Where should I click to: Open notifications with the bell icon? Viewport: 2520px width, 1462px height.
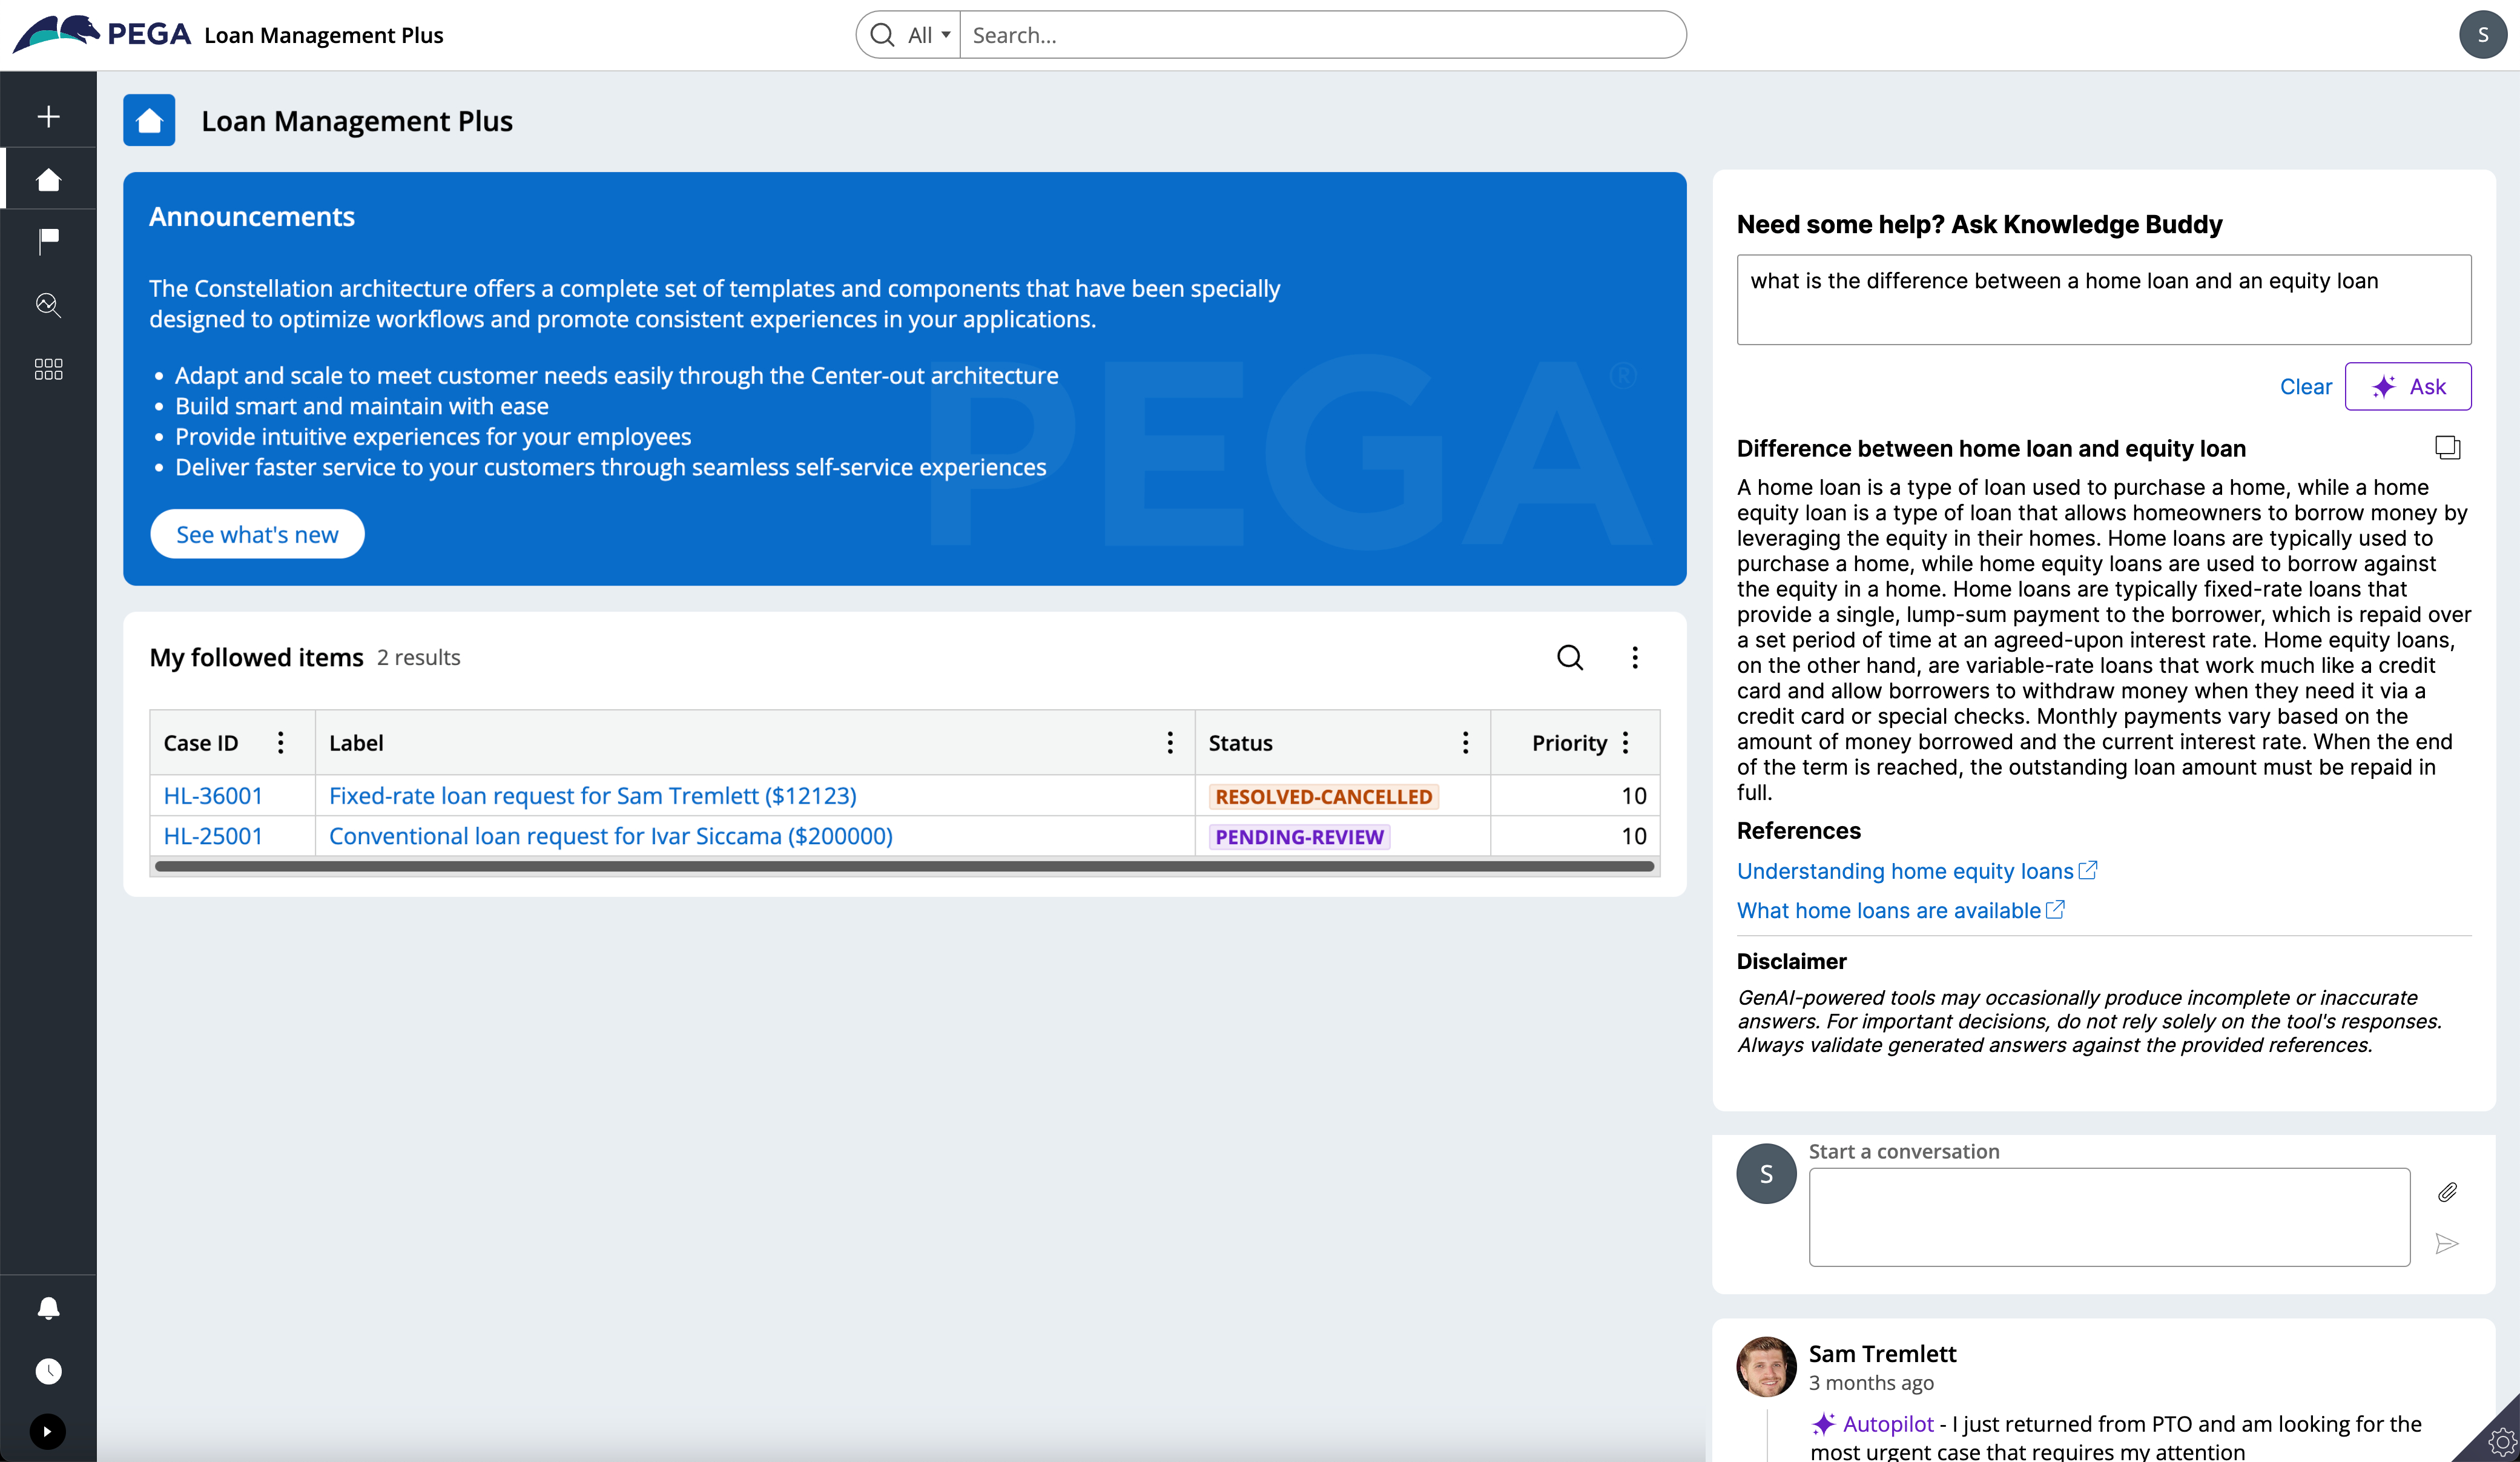point(48,1308)
